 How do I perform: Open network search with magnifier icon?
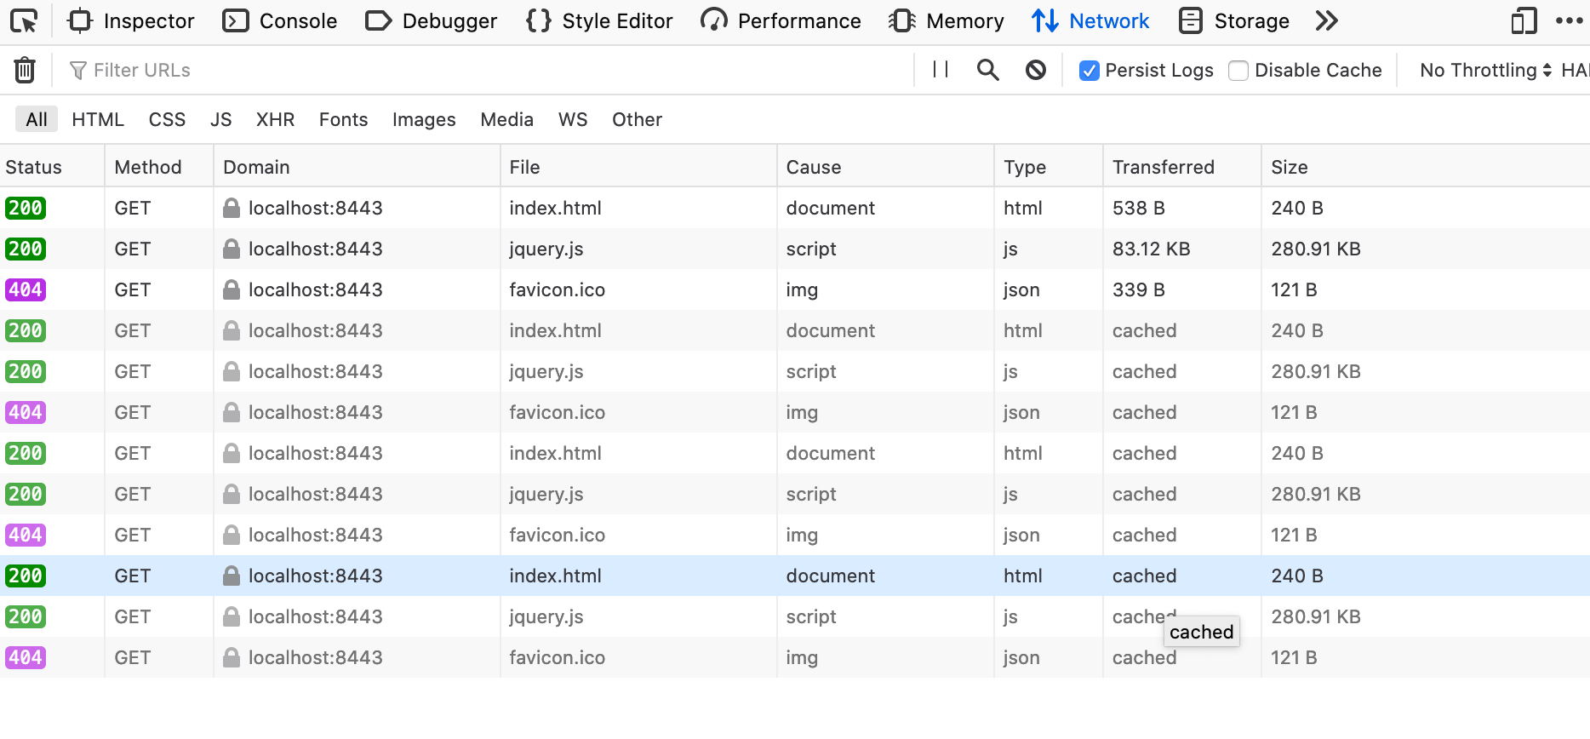[x=987, y=69]
